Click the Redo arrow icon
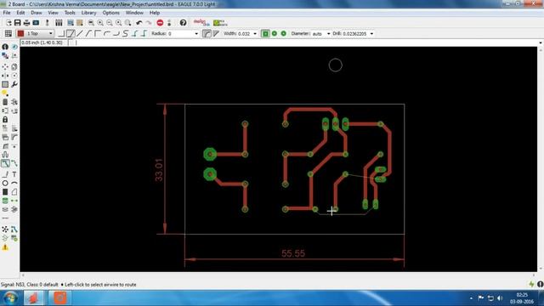The image size is (544, 306). (x=149, y=23)
